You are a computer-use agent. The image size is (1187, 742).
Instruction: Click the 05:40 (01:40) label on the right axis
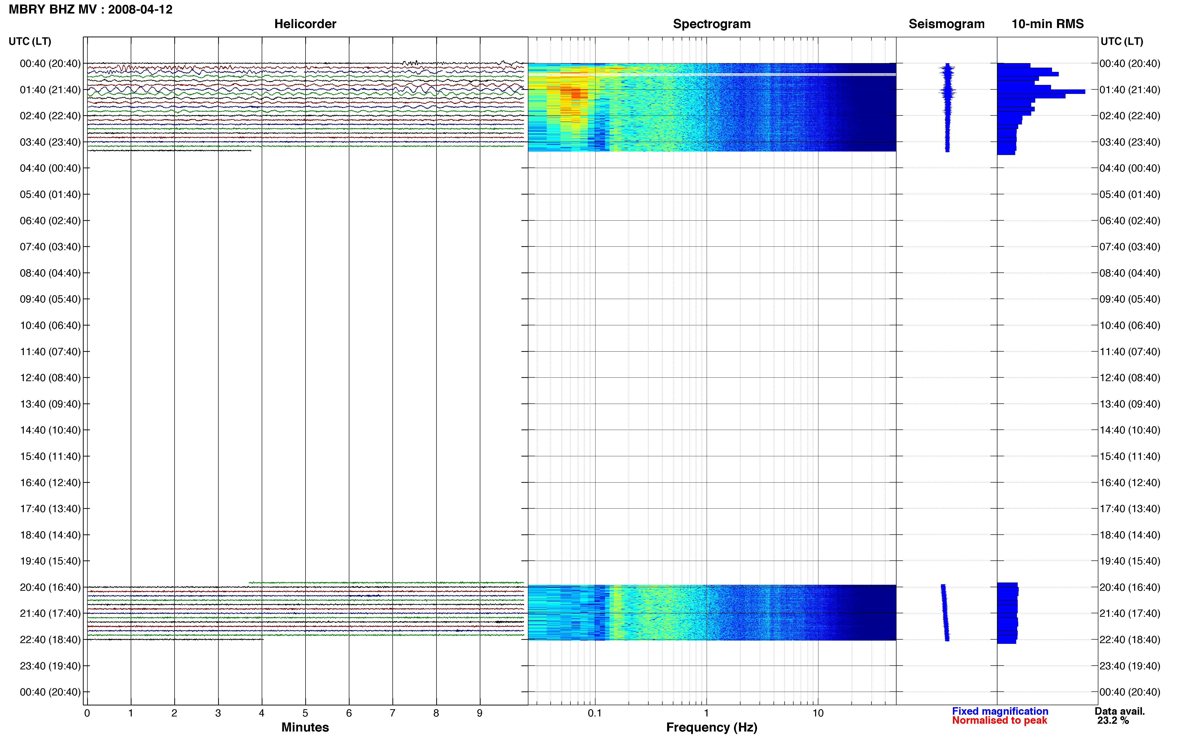coord(1130,194)
